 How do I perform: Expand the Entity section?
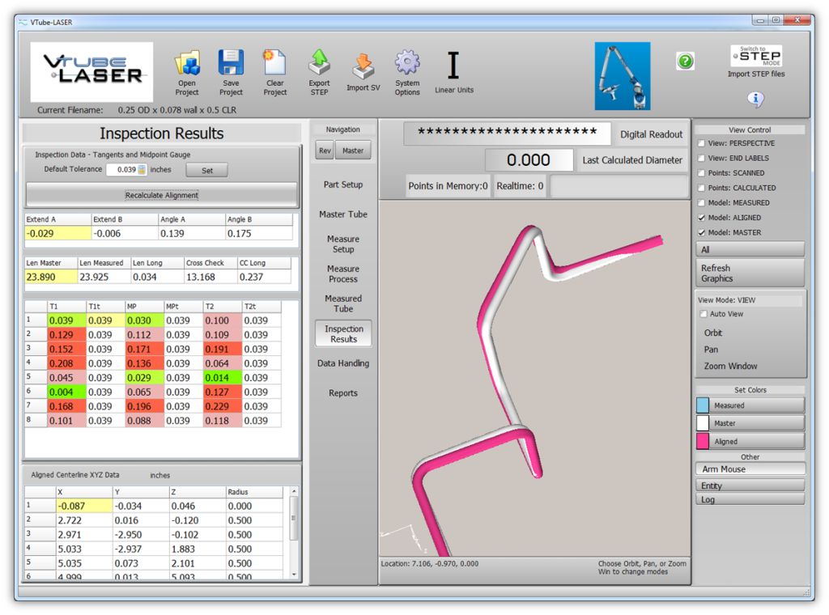[x=750, y=486]
